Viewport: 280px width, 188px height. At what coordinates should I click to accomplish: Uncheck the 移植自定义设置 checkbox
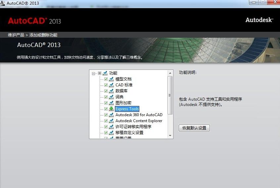pos(106,133)
